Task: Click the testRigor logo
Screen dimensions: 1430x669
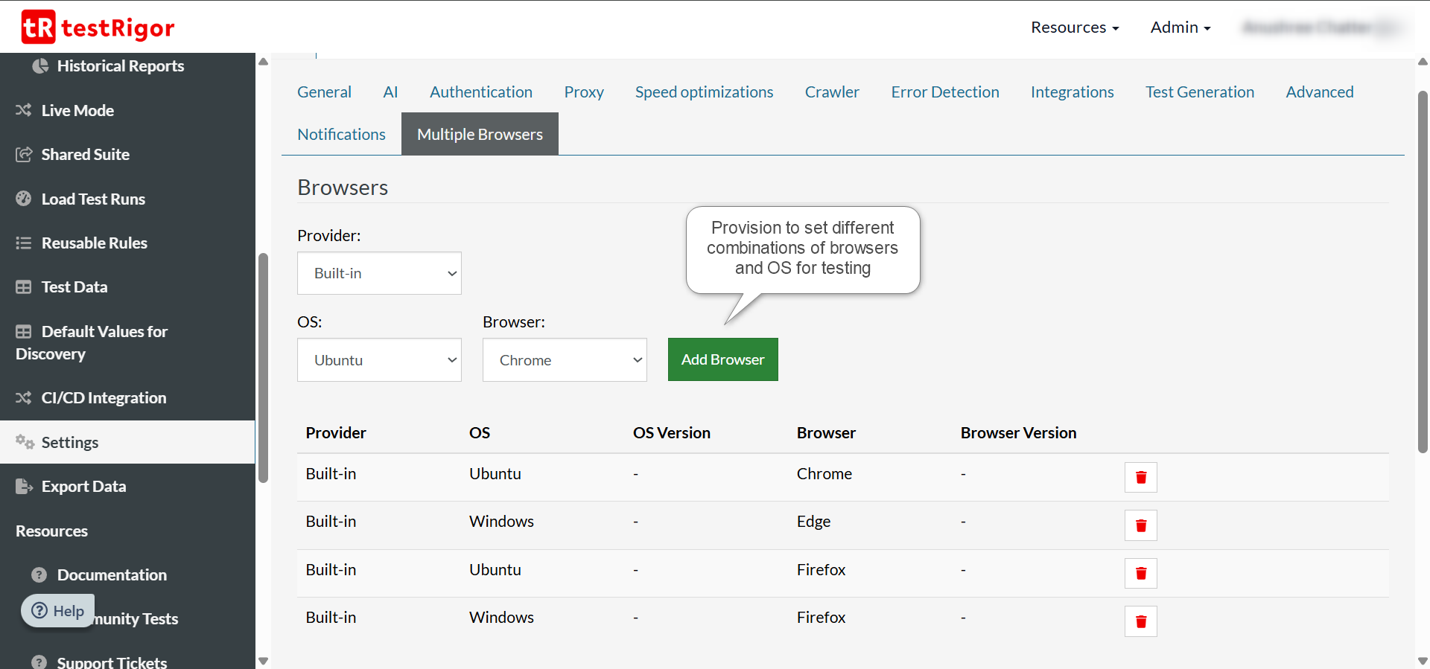Action: pos(98,28)
